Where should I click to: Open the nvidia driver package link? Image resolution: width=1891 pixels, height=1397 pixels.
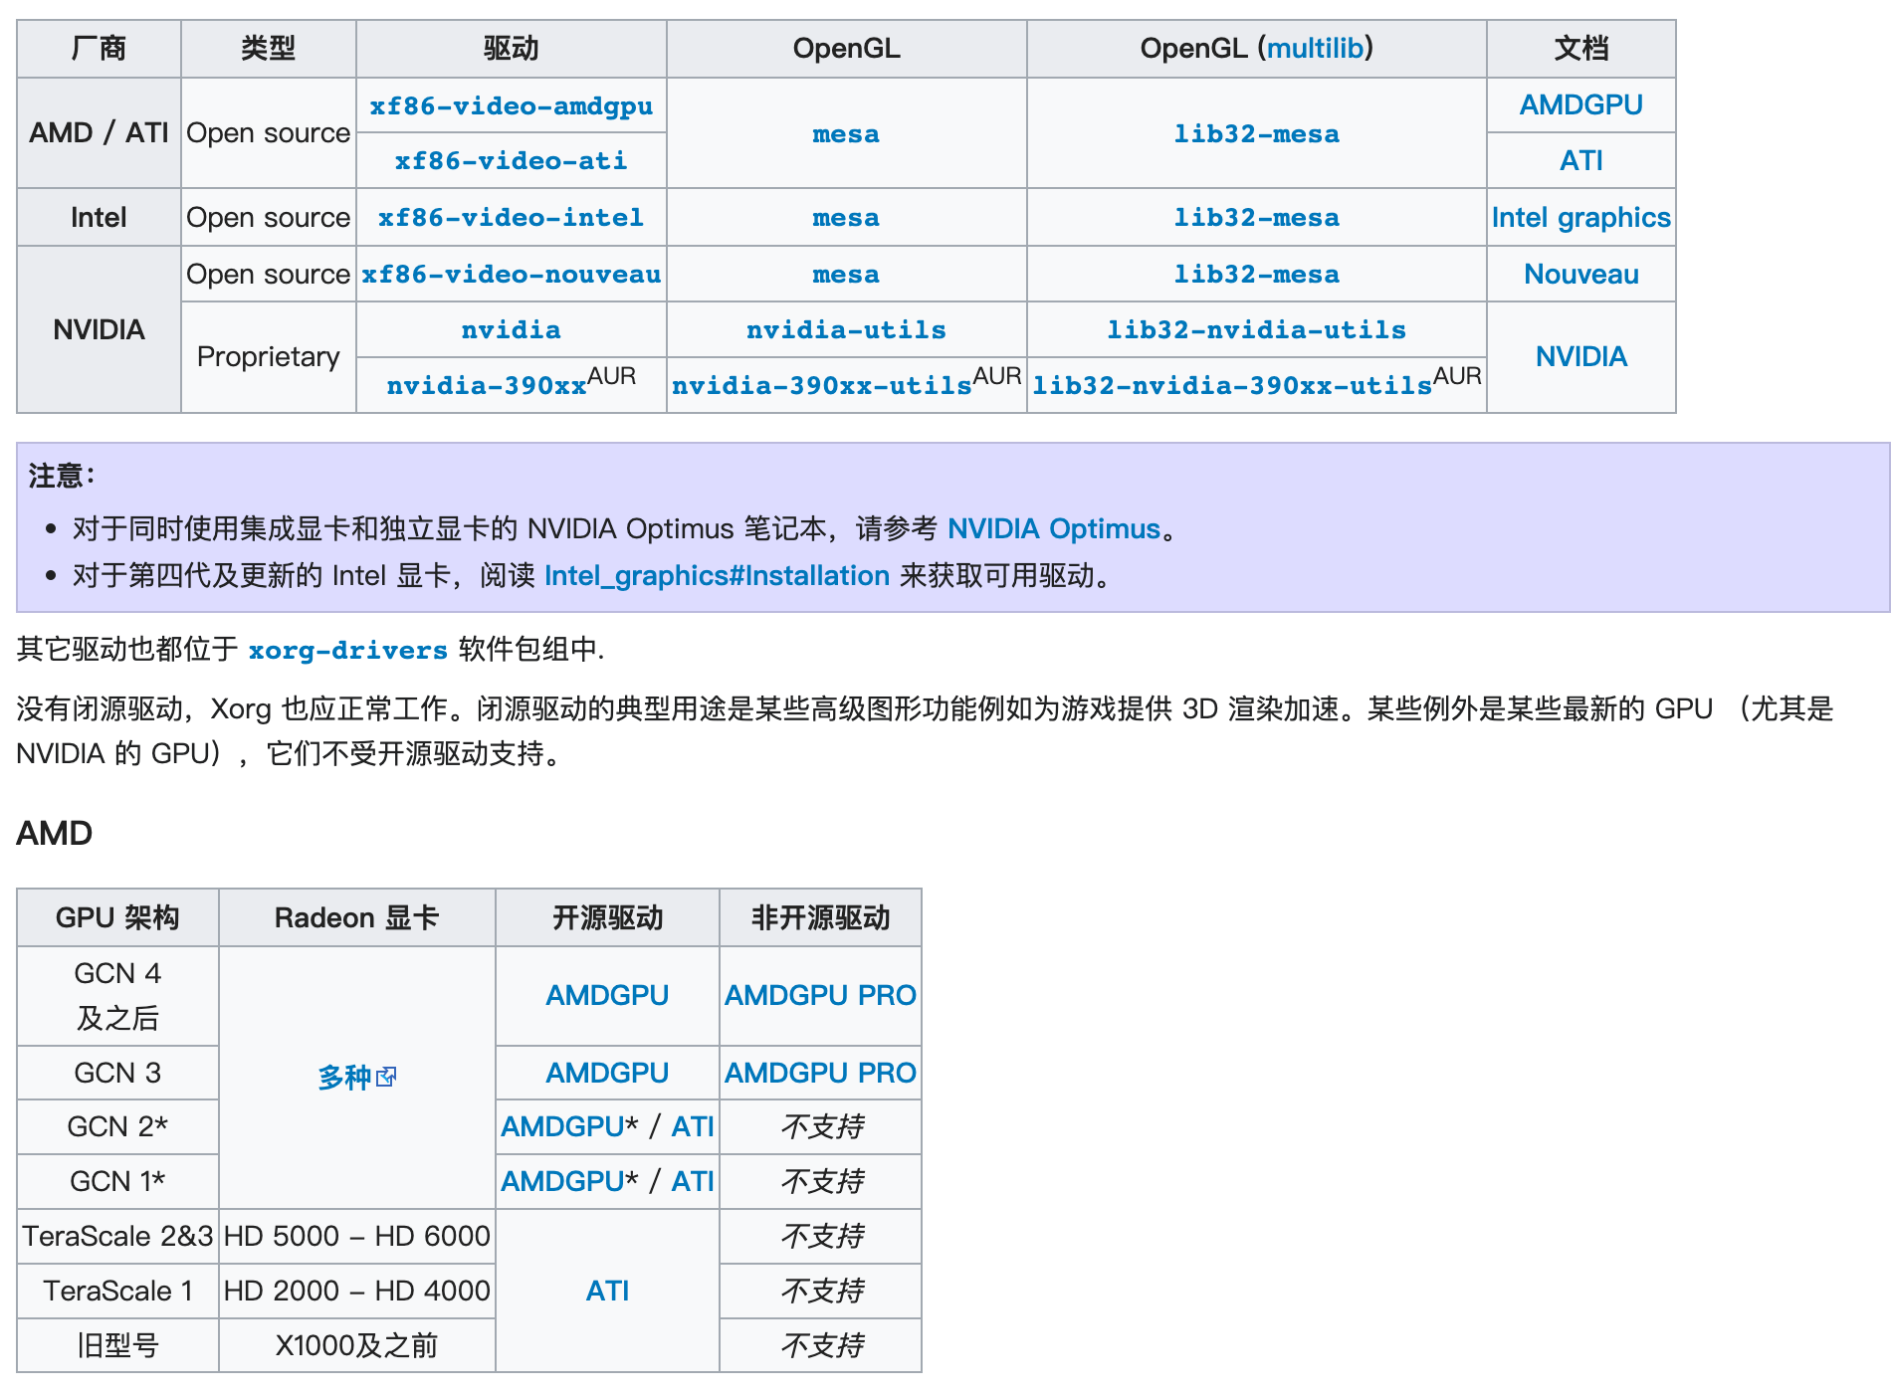pos(511,329)
